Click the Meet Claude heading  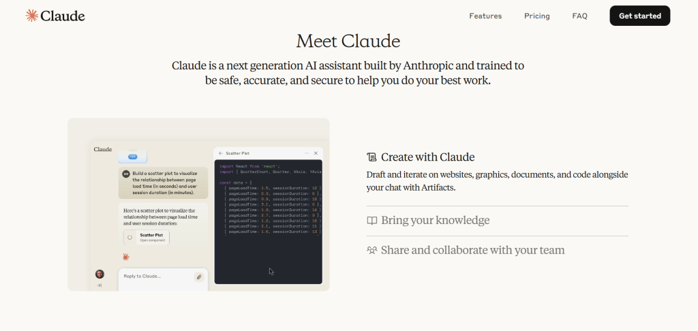pos(348,41)
